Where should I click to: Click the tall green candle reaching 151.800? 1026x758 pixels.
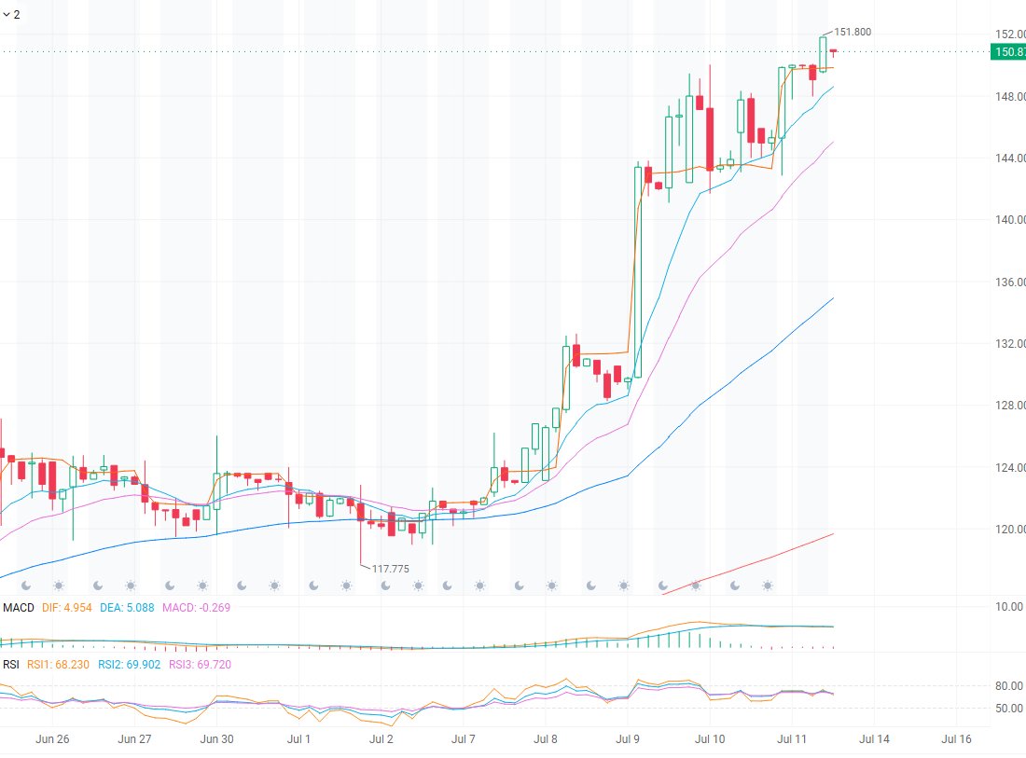[824, 54]
